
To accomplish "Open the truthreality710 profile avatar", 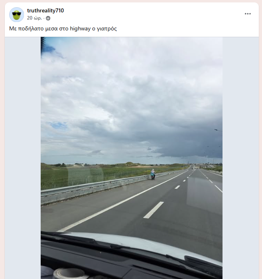I will (16, 15).
